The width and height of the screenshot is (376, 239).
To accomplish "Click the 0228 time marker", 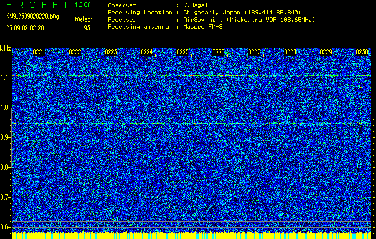I will (x=290, y=52).
